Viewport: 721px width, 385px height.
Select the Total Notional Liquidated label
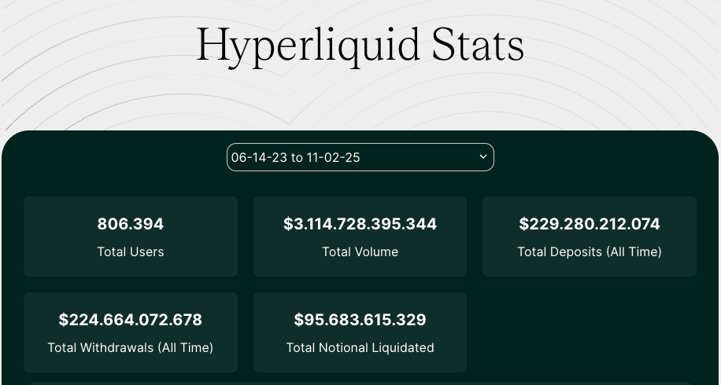(360, 347)
